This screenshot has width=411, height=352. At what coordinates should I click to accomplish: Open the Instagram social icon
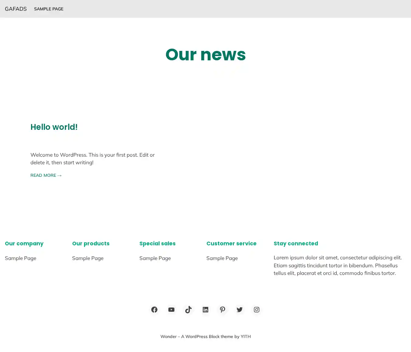coord(257,310)
